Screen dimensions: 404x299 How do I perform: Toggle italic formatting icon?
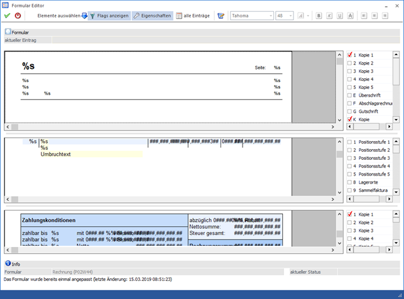pyautogui.click(x=329, y=16)
